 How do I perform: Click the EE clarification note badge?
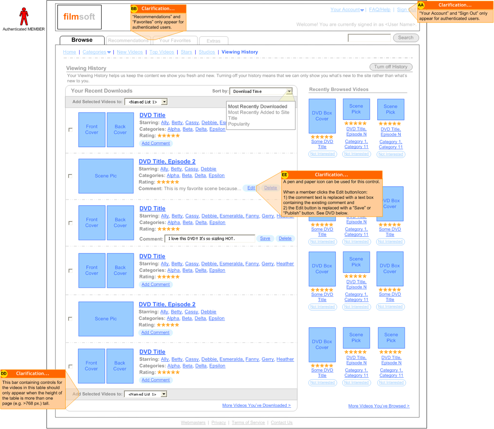285,175
